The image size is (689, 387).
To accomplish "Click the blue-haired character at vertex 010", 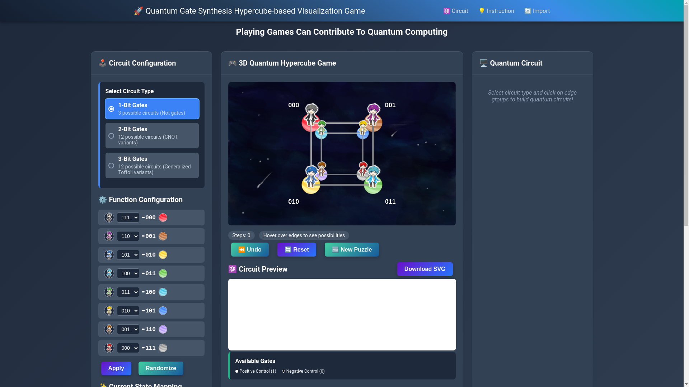I will pyautogui.click(x=311, y=176).
